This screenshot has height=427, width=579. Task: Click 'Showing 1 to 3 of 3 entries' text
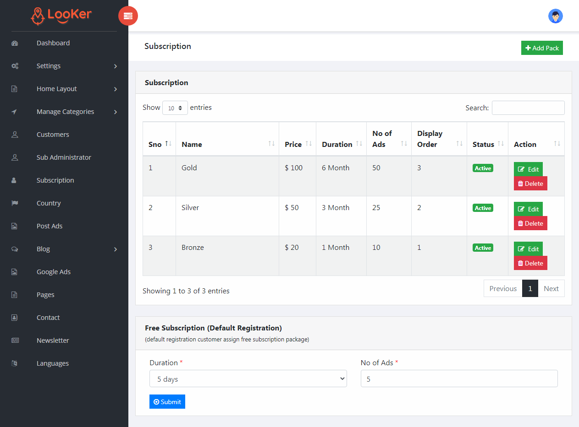click(186, 291)
